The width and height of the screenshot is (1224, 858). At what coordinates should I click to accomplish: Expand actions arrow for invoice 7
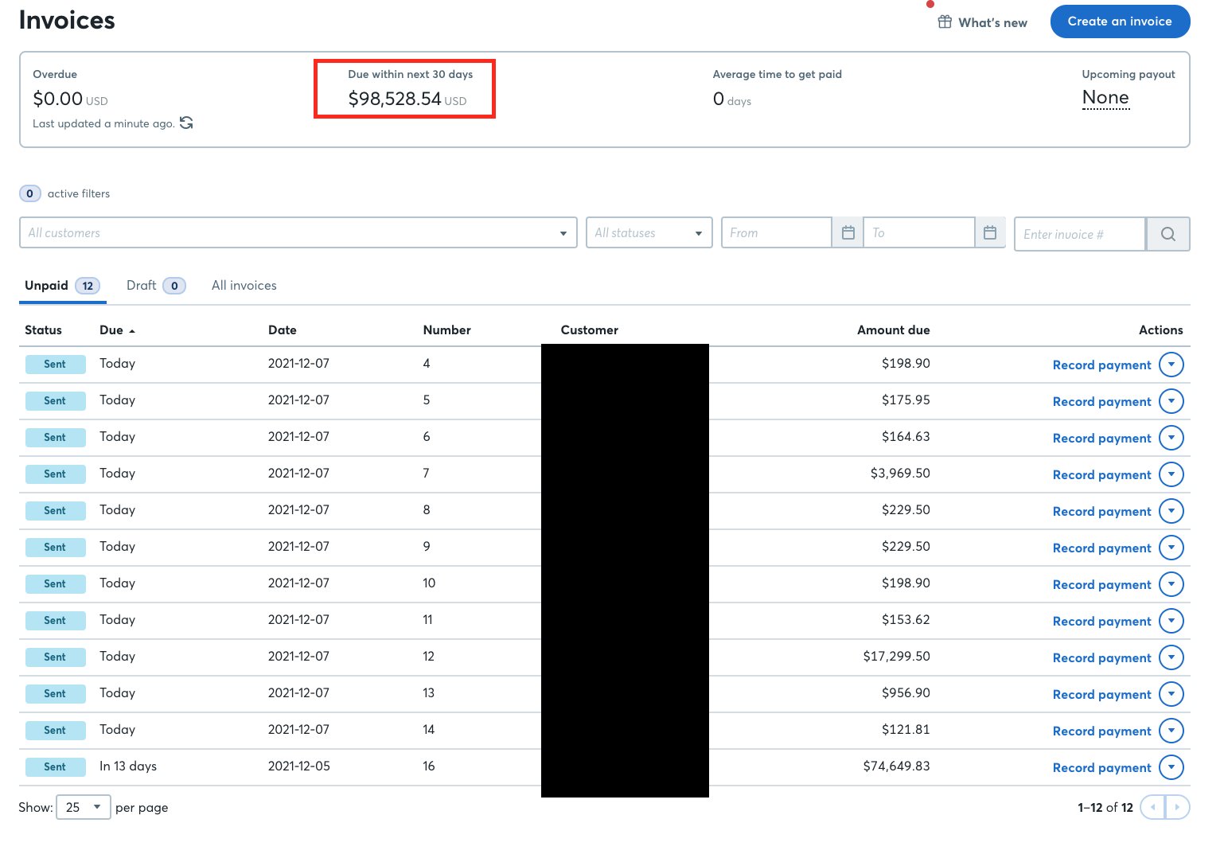coord(1171,474)
